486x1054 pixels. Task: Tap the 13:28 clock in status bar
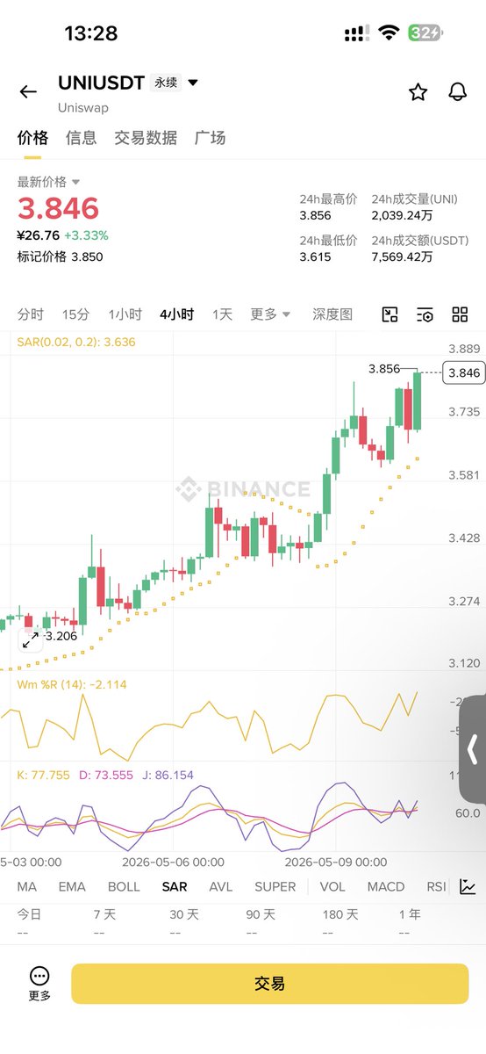tap(91, 33)
